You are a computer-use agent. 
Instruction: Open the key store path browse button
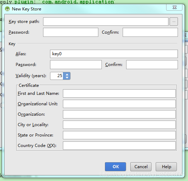174,22
